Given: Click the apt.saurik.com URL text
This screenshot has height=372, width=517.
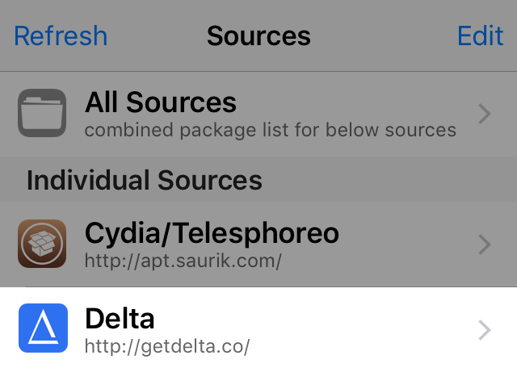Looking at the screenshot, I should click(x=183, y=261).
